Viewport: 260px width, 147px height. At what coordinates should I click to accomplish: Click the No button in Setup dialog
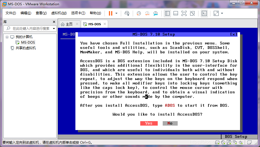click(170, 123)
